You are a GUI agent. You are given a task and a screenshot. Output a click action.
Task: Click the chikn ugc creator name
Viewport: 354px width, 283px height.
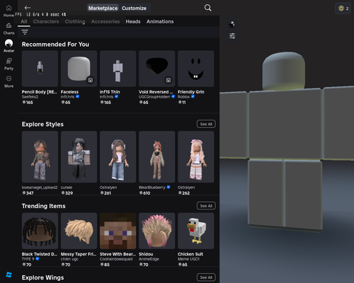[x=69, y=259]
